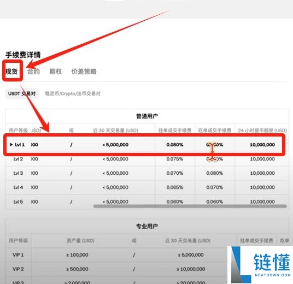Click the 普通用户 table horizontal scrollbar
Viewport: 293px width, 284px height.
point(190,206)
